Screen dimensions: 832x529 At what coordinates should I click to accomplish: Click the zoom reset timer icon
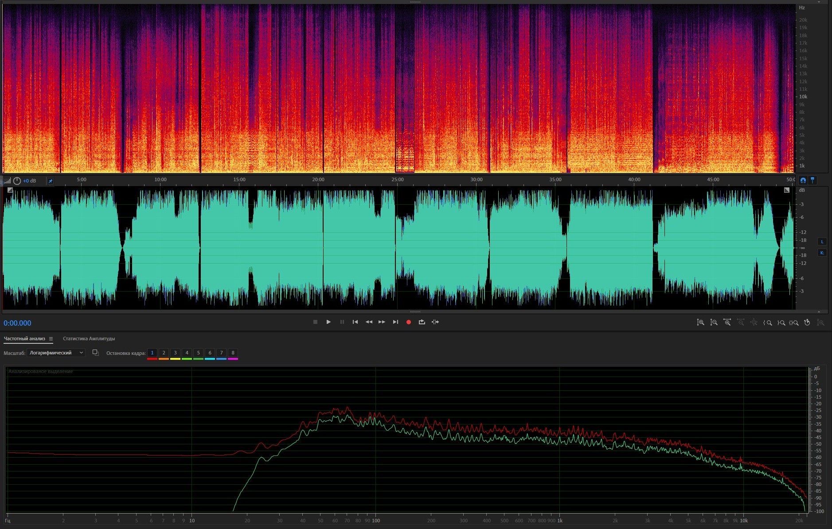[x=807, y=323]
